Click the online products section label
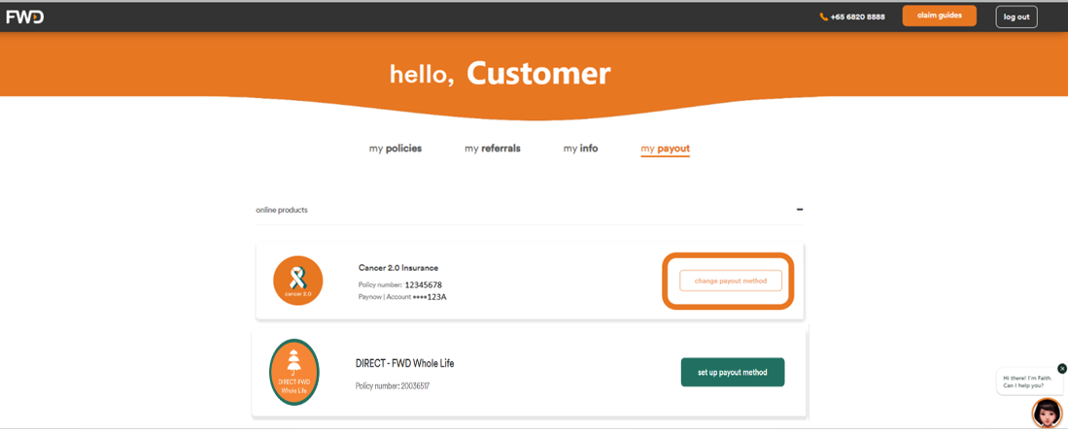The width and height of the screenshot is (1068, 433). (281, 210)
